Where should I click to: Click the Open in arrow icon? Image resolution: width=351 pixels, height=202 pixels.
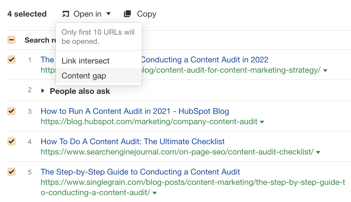[65, 13]
